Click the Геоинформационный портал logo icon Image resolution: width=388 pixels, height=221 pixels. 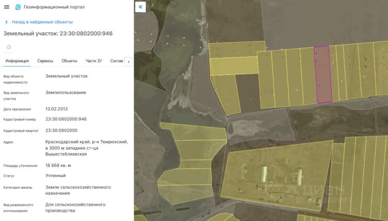18,7
